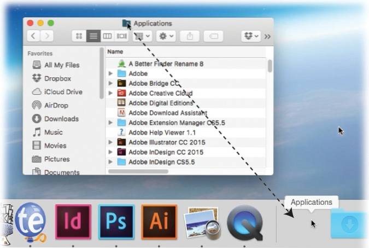Open the Dropbox toolbar dropdown
The width and height of the screenshot is (369, 248).
[251, 36]
